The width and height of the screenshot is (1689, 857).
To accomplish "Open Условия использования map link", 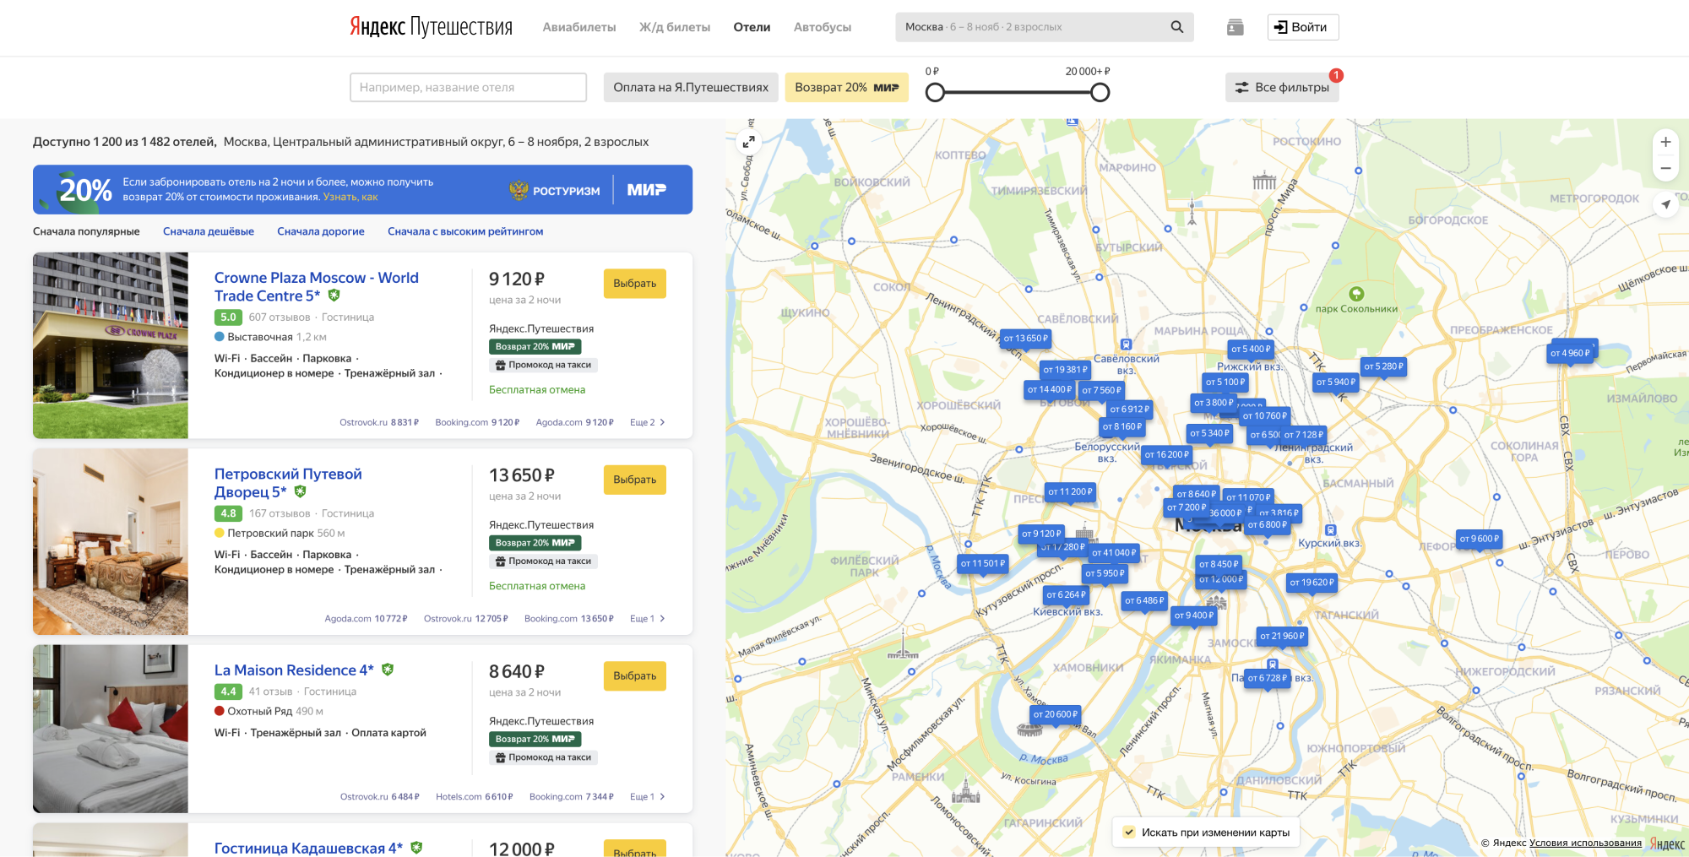I will [1585, 843].
